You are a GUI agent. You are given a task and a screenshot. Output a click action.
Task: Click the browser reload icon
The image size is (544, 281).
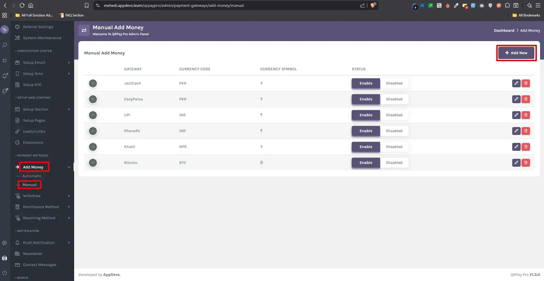[x=22, y=5]
